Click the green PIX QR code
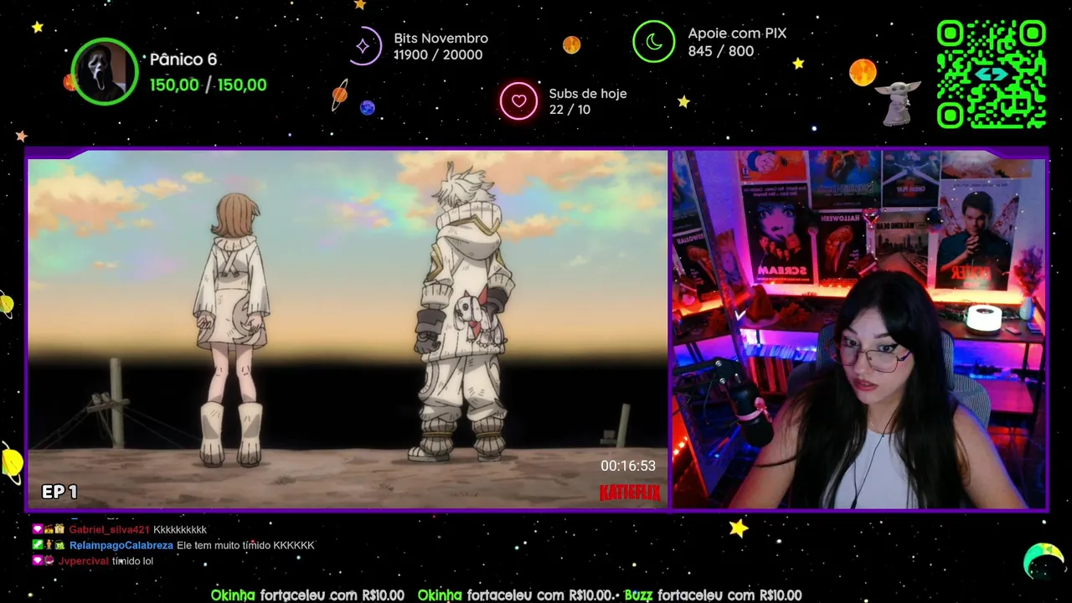Viewport: 1072px width, 603px height. click(991, 74)
